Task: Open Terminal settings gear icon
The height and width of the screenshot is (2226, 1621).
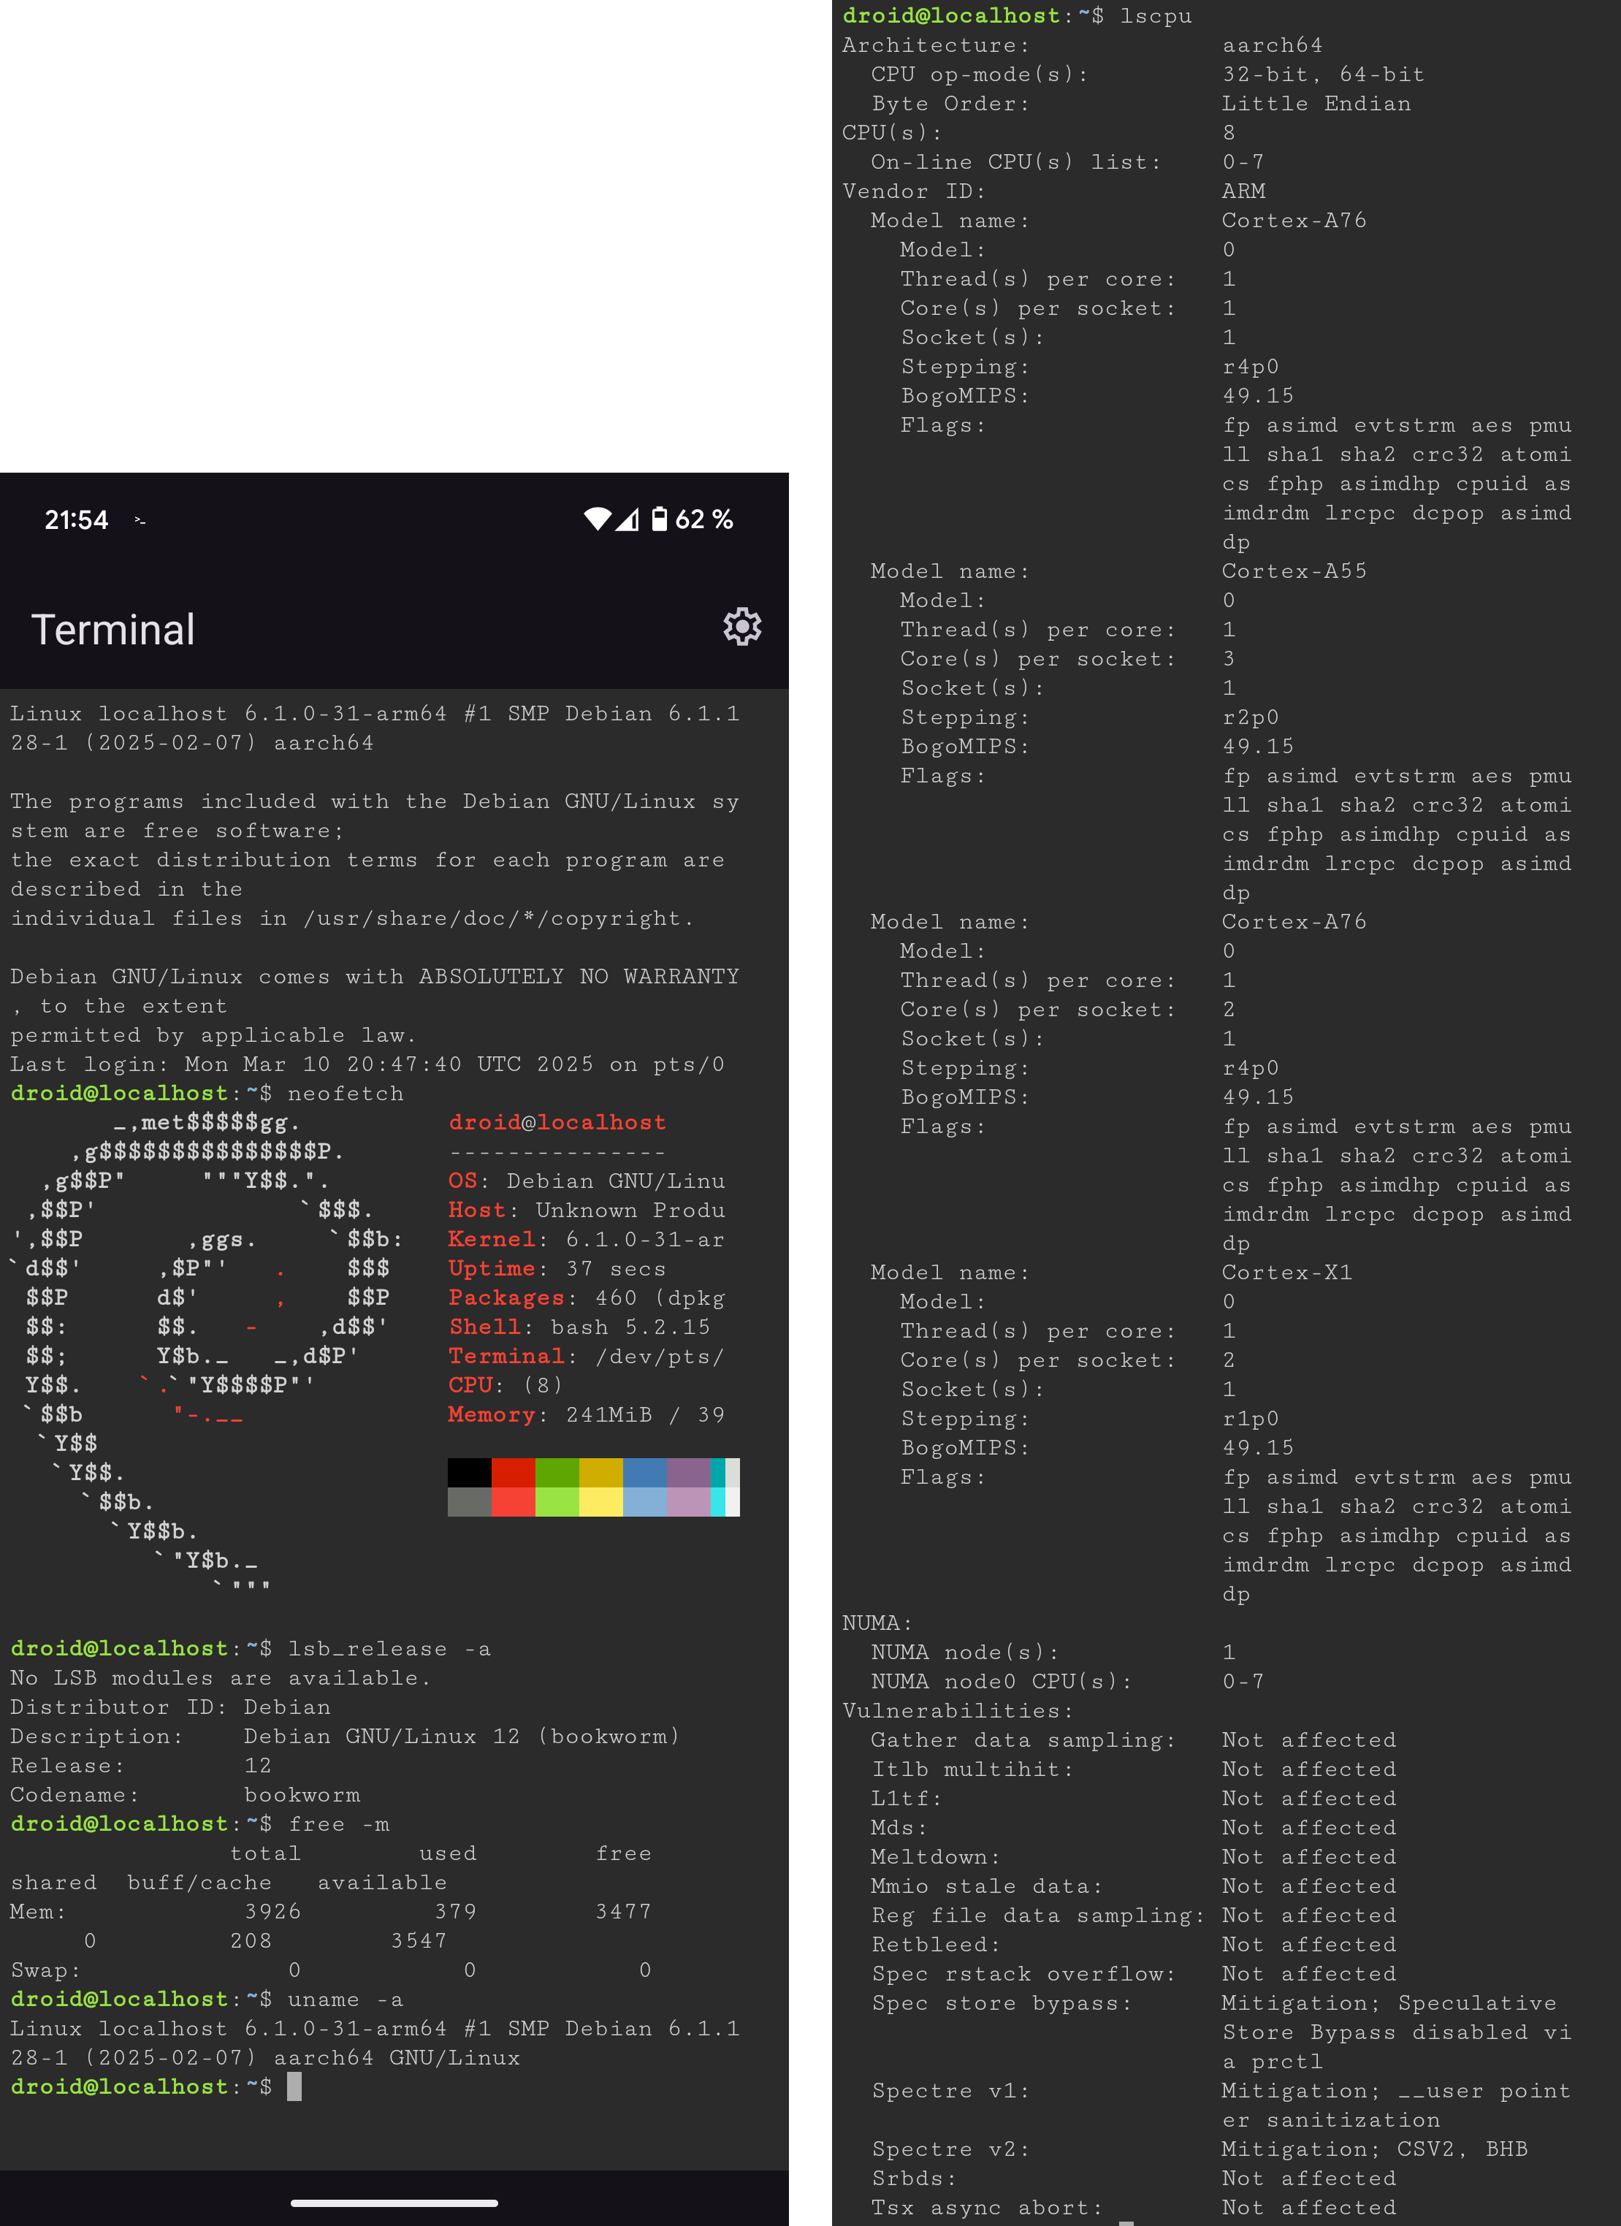Action: pyautogui.click(x=741, y=626)
